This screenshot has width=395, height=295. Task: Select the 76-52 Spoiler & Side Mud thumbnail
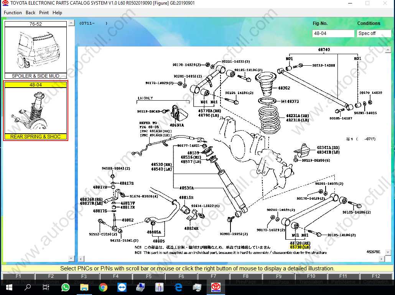(36, 50)
